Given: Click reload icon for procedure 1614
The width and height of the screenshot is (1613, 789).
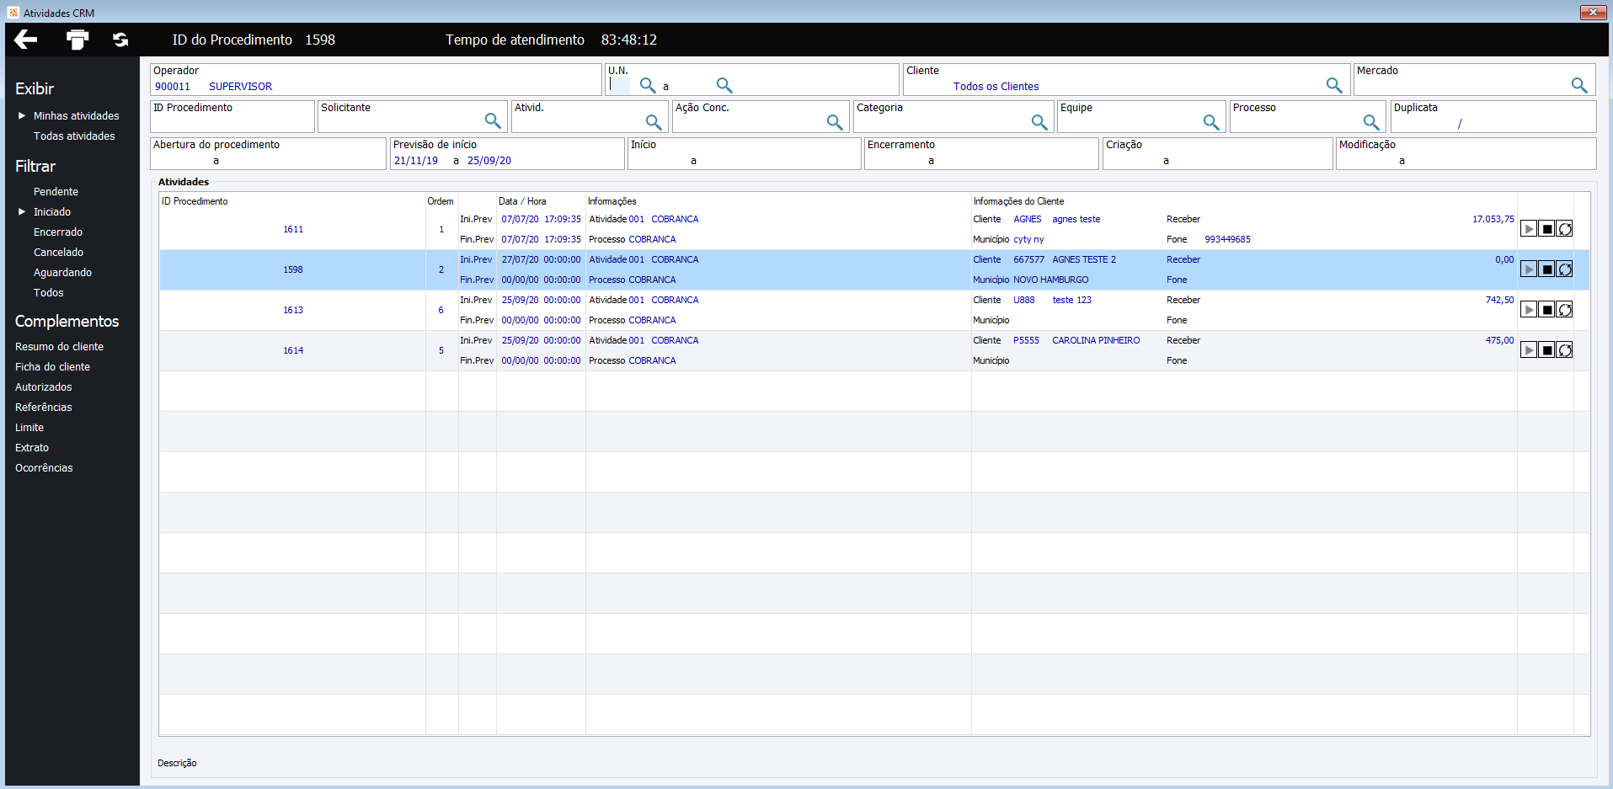Looking at the screenshot, I should [x=1564, y=350].
